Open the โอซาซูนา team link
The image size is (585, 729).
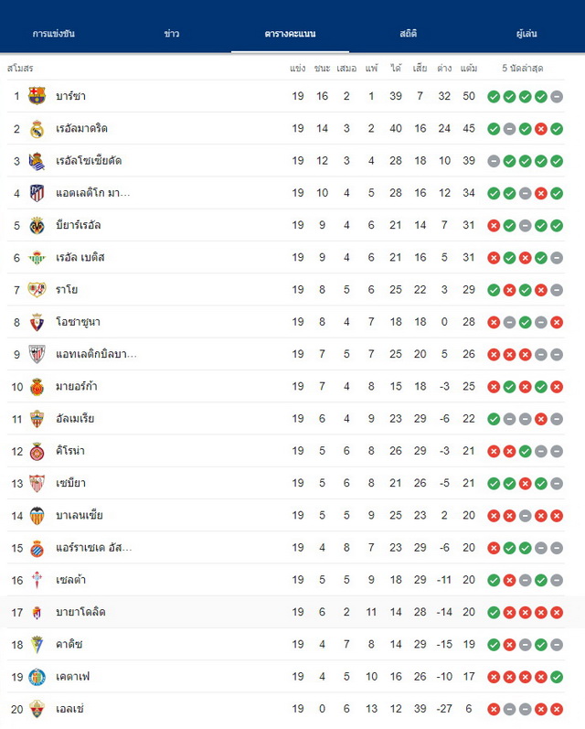click(78, 322)
